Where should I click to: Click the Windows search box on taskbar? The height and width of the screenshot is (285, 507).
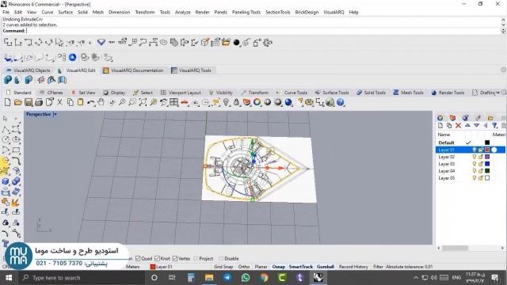81,278
